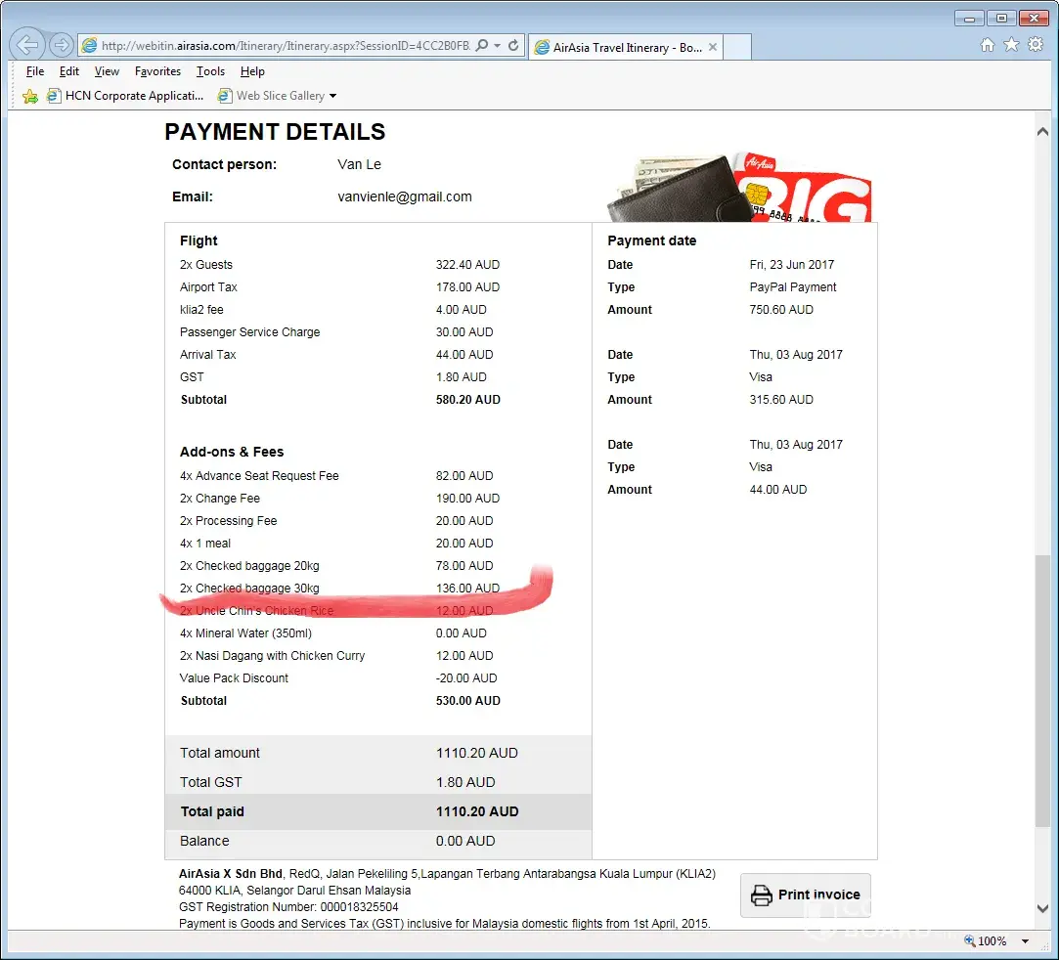Image resolution: width=1059 pixels, height=960 pixels.
Task: Click payment amount 750.60 AUD
Action: [x=781, y=309]
